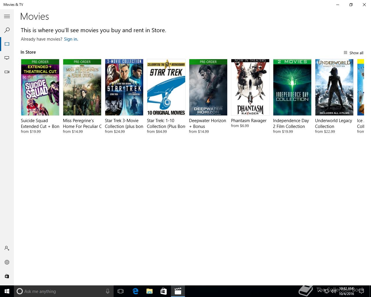Click price text from $22.99
The image size is (371, 297).
tap(325, 132)
